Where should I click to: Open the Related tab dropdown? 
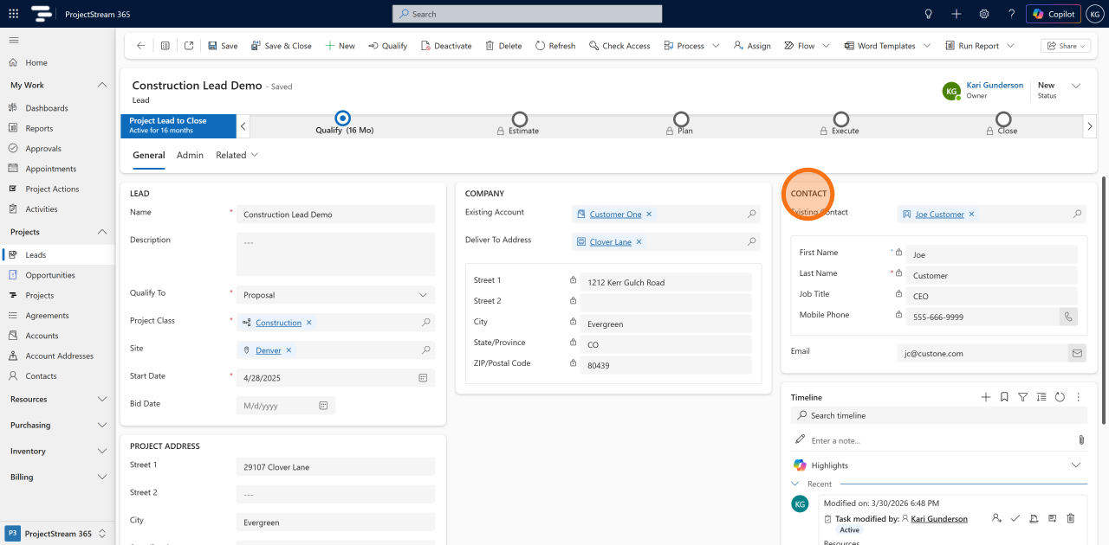[x=237, y=155]
